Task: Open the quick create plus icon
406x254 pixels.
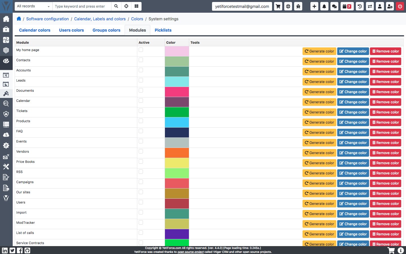Action: (x=314, y=6)
